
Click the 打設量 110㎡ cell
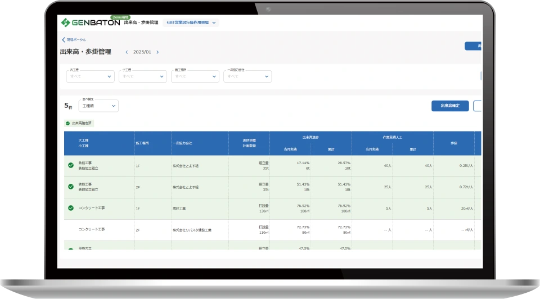[x=264, y=230]
